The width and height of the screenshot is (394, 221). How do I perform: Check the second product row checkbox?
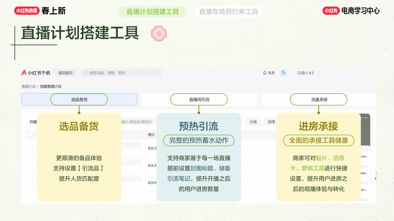click(31, 165)
